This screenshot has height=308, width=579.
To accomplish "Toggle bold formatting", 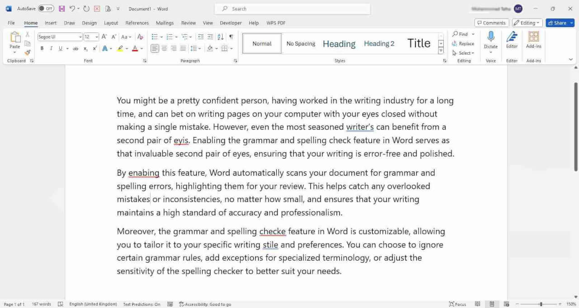I will (42, 48).
